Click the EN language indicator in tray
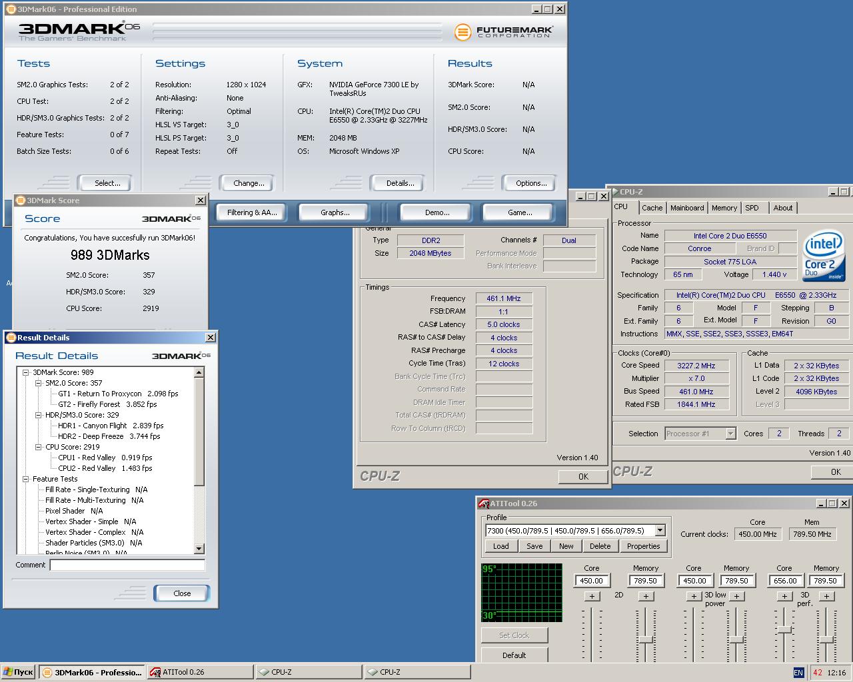The image size is (853, 682). pos(798,673)
